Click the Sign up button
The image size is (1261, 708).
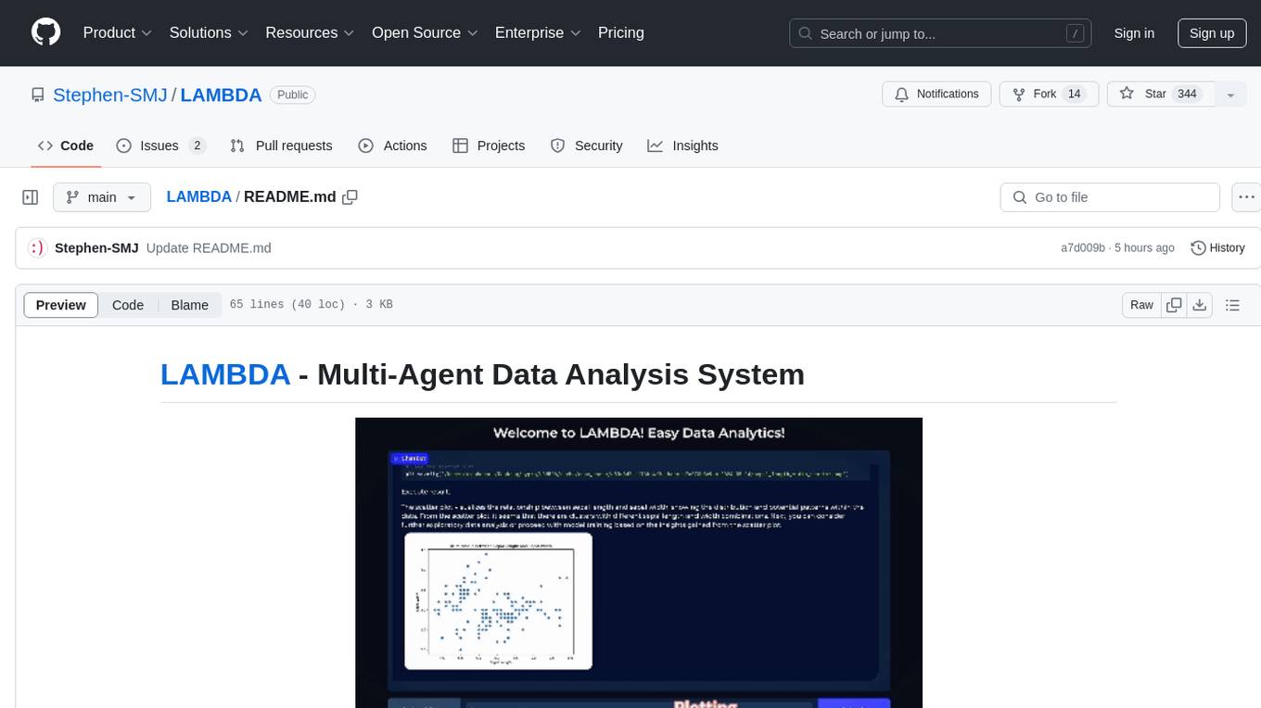click(x=1212, y=33)
